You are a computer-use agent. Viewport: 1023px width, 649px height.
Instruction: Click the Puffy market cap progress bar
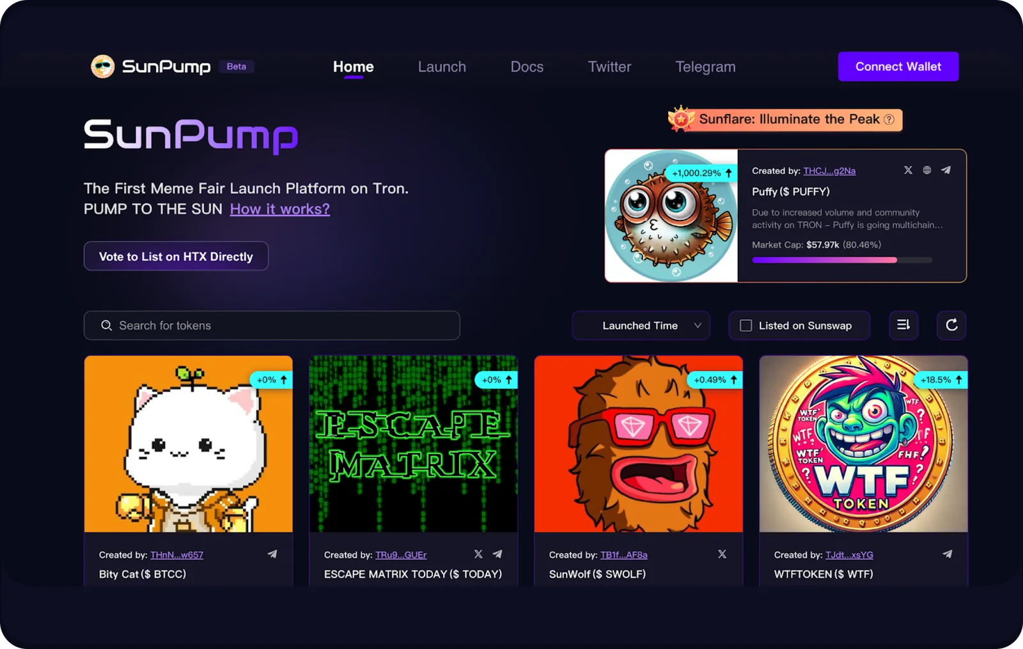pyautogui.click(x=842, y=260)
